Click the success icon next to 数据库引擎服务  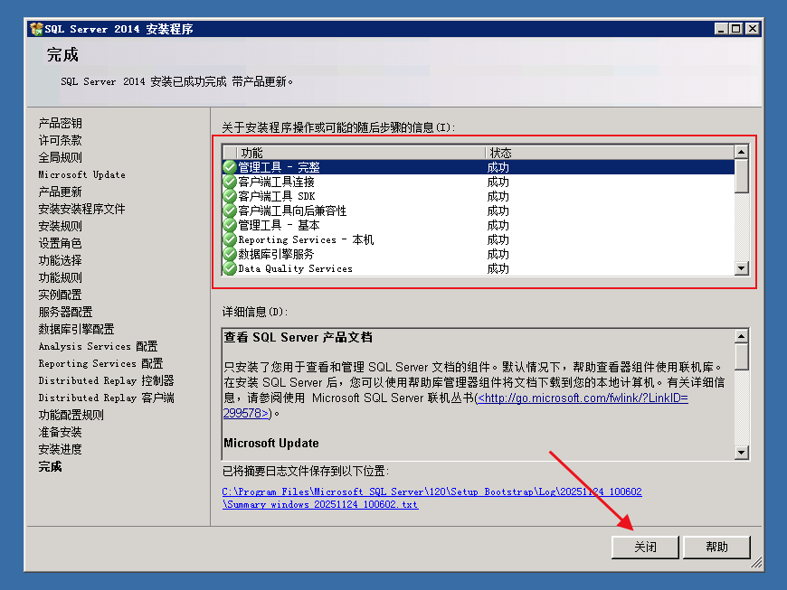pyautogui.click(x=230, y=254)
